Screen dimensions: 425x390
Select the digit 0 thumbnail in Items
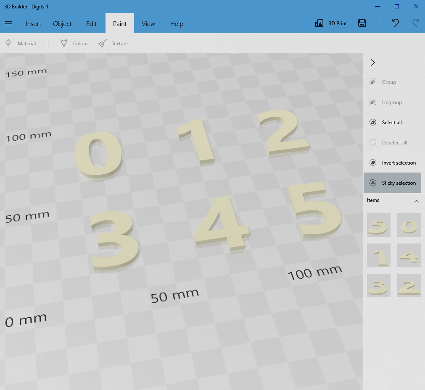[x=409, y=225]
